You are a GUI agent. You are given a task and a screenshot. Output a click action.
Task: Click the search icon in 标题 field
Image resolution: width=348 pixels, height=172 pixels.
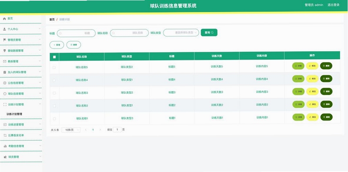coord(60,33)
